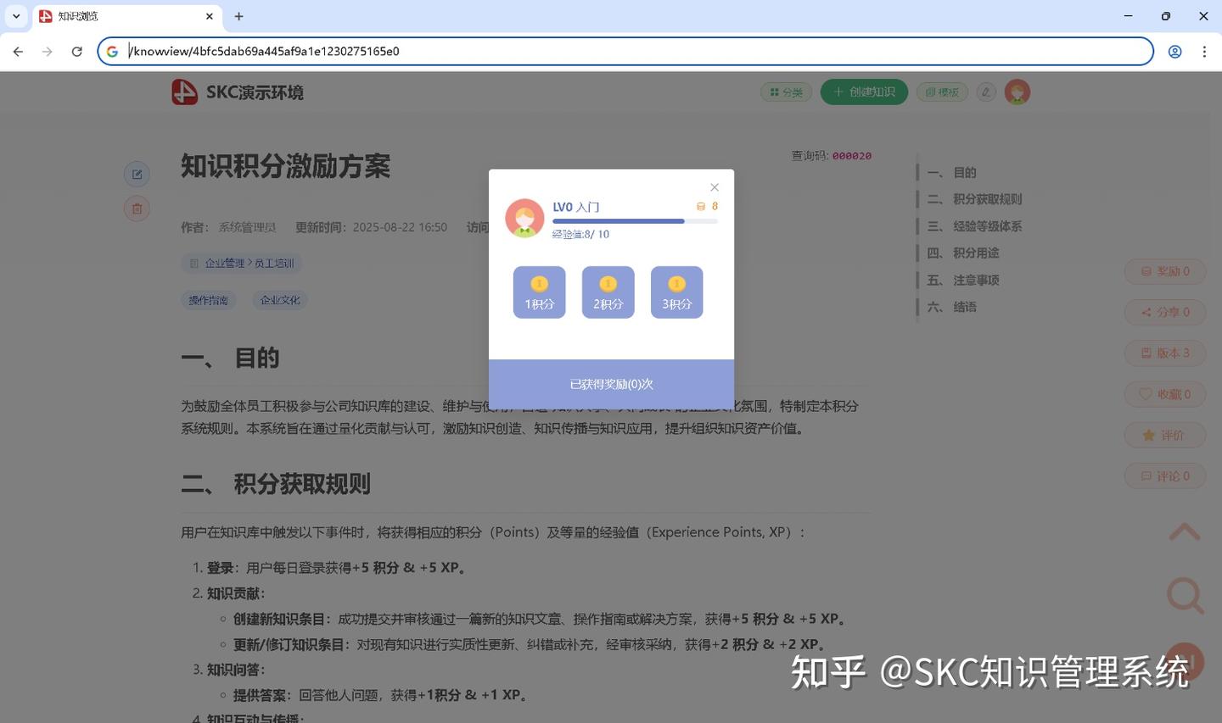Expand the tab search dropdown arrow
The image size is (1222, 723).
[x=16, y=16]
